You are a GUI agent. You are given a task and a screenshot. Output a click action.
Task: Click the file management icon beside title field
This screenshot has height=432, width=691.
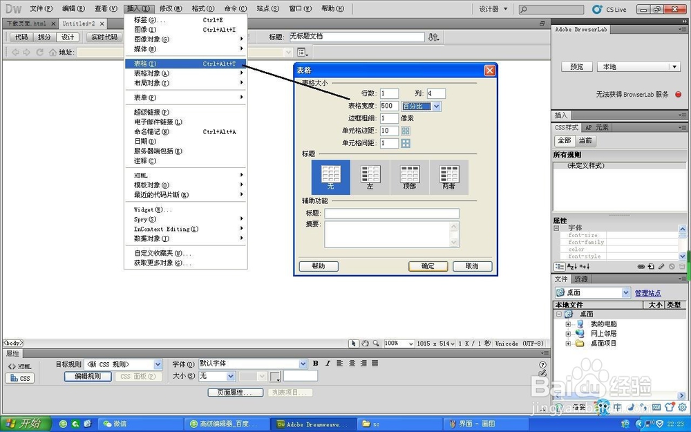pyautogui.click(x=434, y=37)
